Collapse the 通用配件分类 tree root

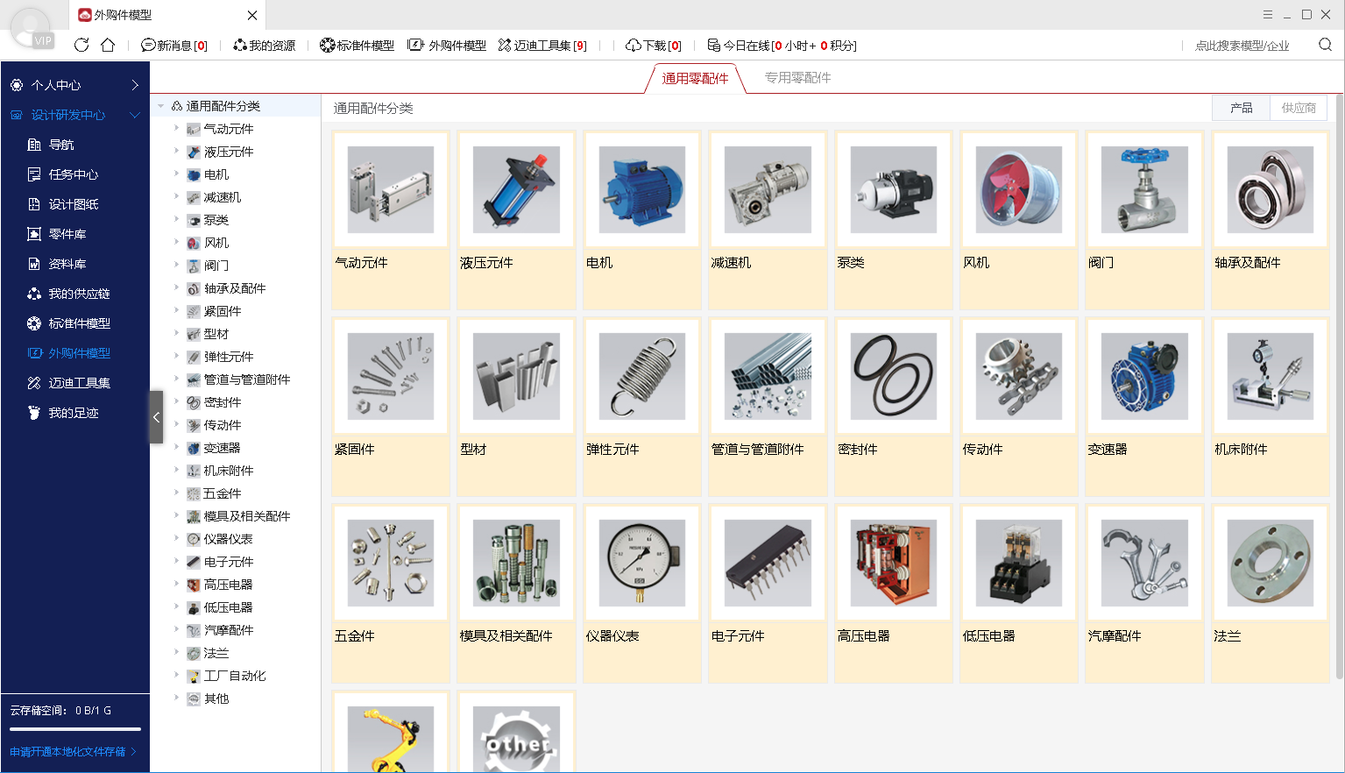click(x=160, y=106)
